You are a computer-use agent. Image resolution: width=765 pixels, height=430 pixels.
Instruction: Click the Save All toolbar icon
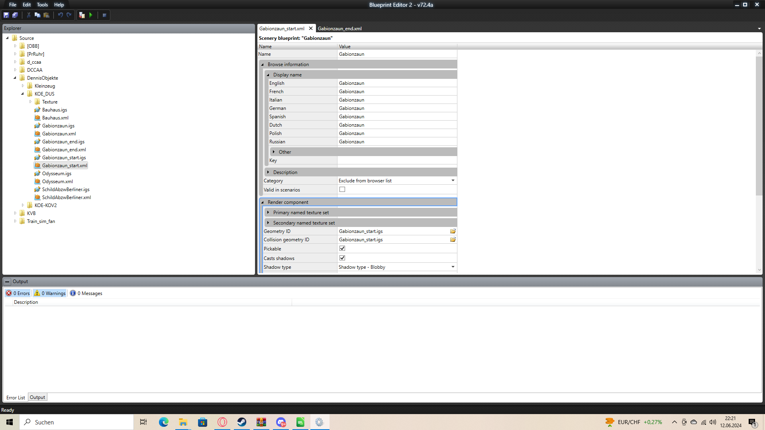[15, 15]
